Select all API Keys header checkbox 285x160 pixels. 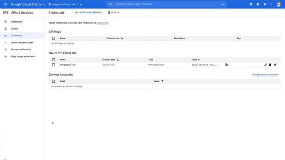tap(53, 39)
